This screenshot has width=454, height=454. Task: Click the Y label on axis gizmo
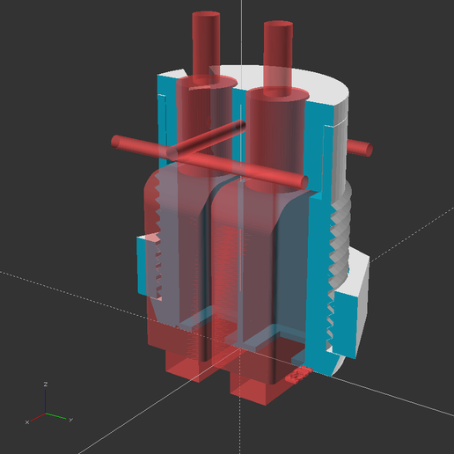(70, 420)
